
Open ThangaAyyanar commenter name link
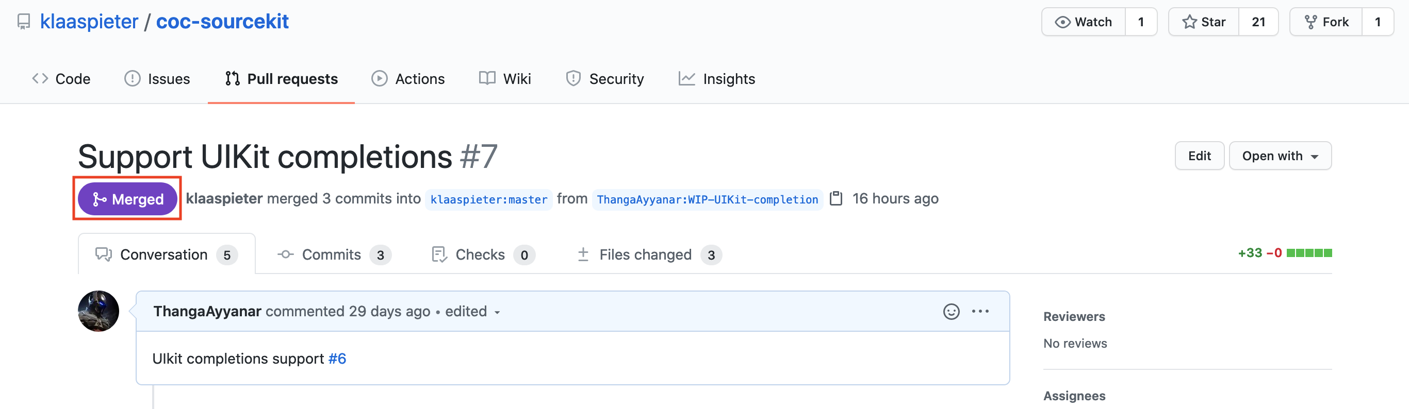pos(207,311)
